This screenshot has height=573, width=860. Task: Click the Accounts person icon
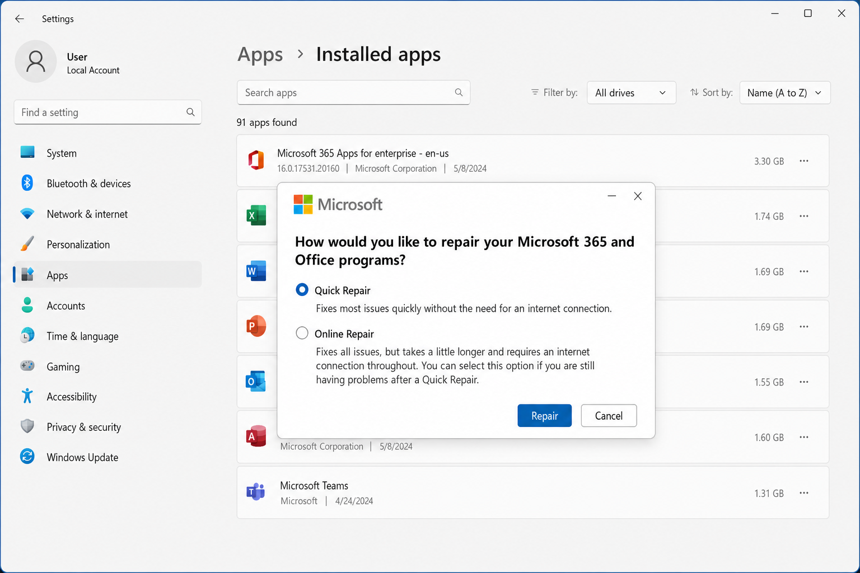tap(27, 305)
